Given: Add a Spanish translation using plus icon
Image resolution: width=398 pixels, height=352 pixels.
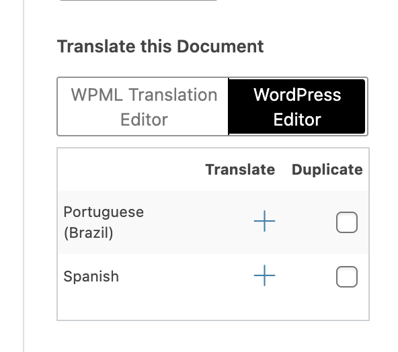Looking at the screenshot, I should click(264, 275).
